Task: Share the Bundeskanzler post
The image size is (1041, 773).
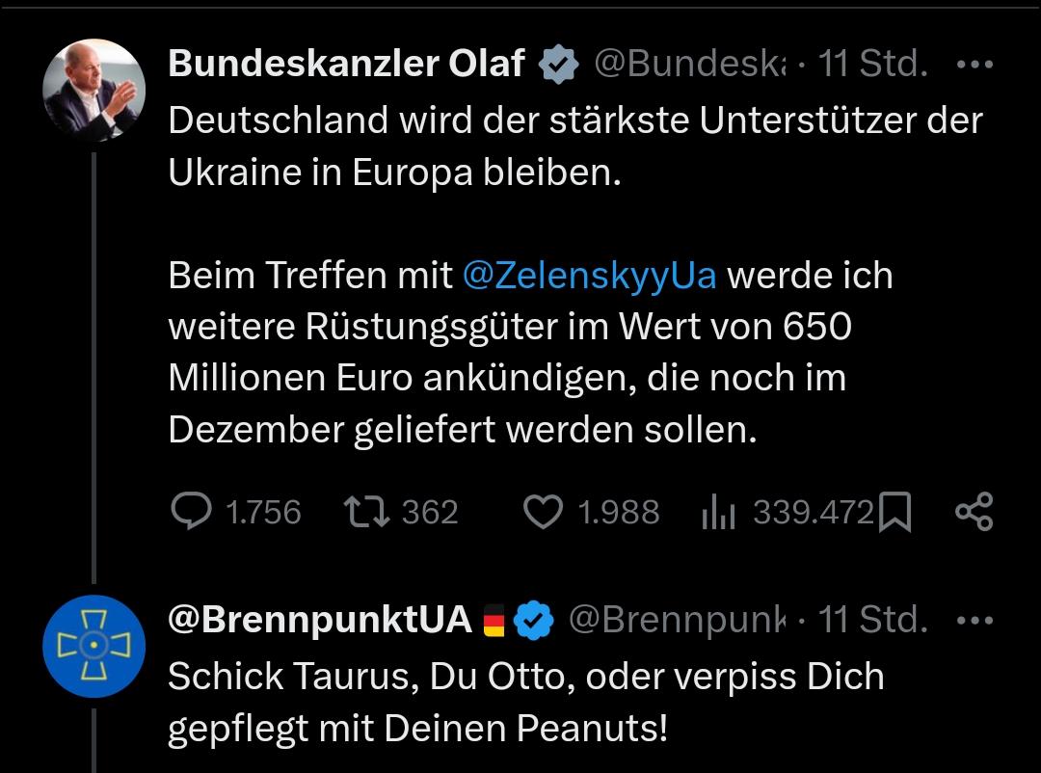Action: (974, 512)
